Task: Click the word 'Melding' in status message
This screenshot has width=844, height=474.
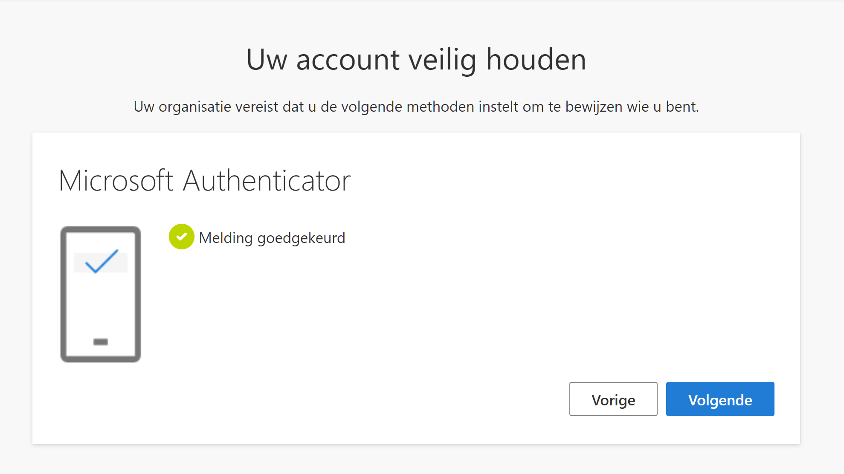Action: pos(226,238)
